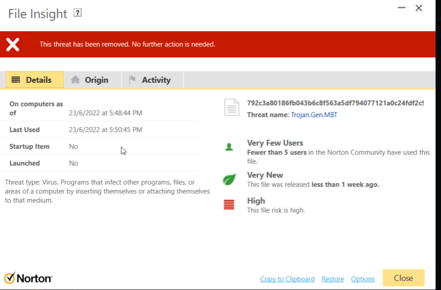Click the 'Threat type: Virus' description text

pos(107,191)
